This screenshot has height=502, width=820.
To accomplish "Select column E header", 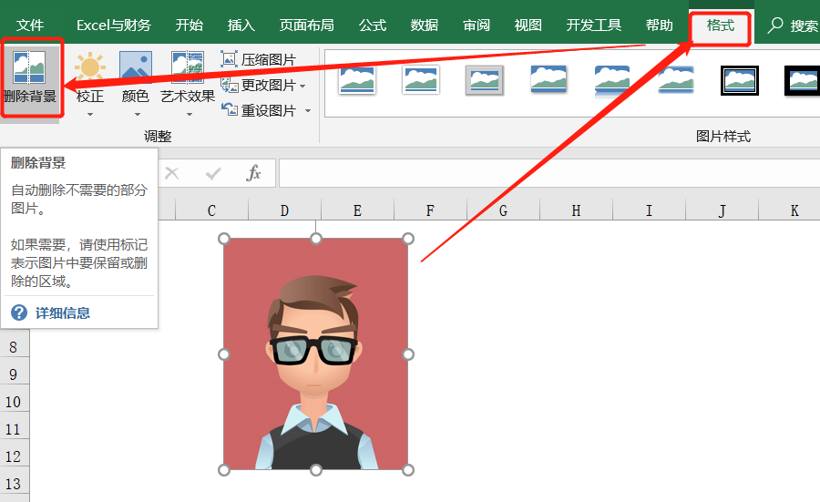I will pos(357,210).
